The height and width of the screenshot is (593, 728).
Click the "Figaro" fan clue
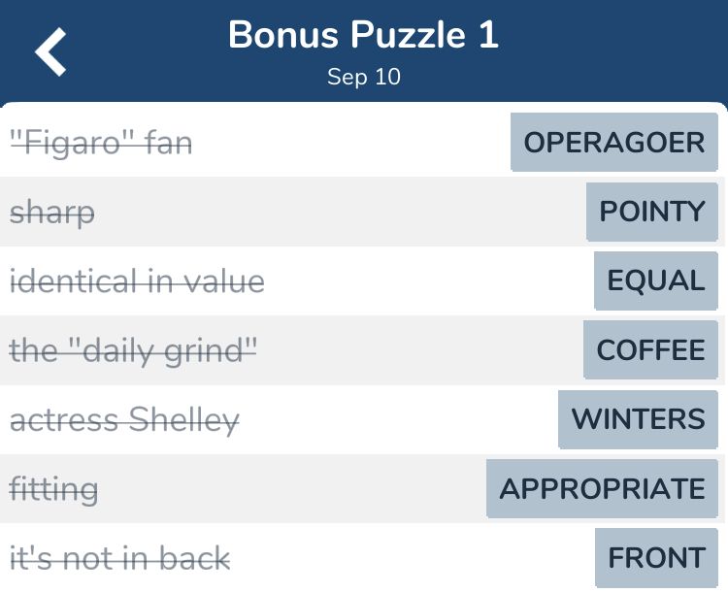101,144
